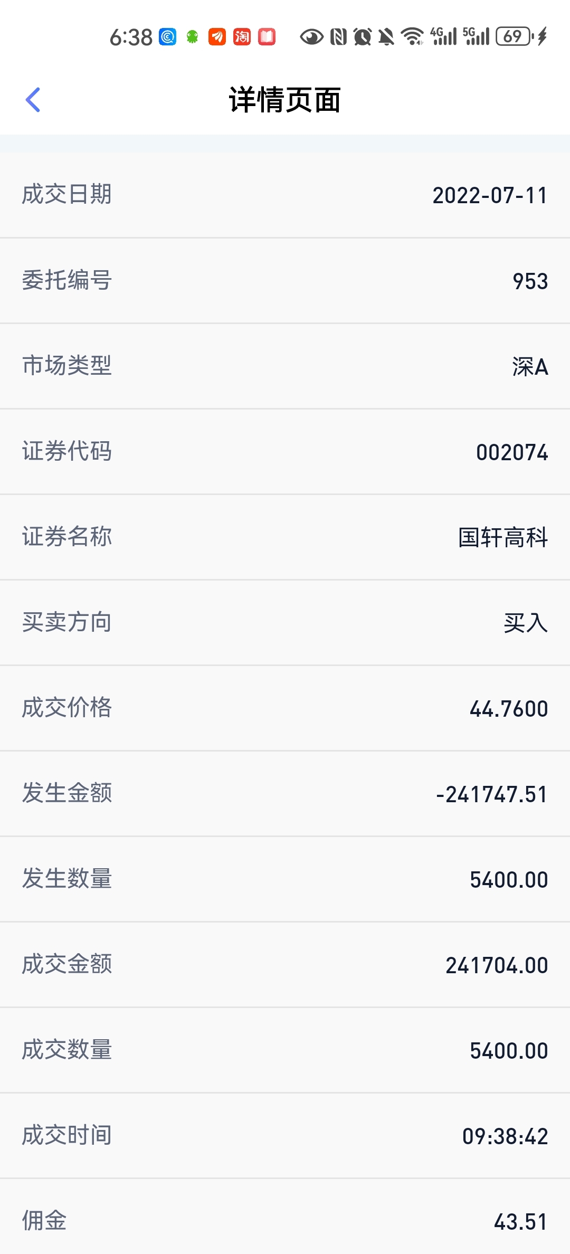Viewport: 570px width, 1254px height.
Task: Tap the 成交价格 44.7600 value
Action: pyautogui.click(x=509, y=709)
